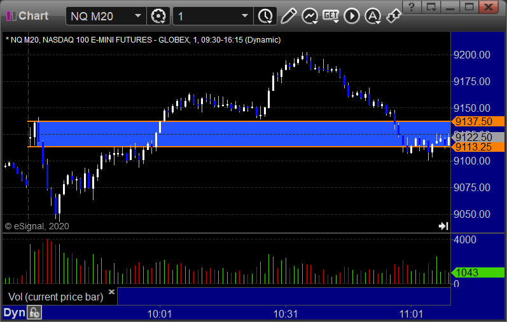Open the alerts circled-A icon

point(373,16)
